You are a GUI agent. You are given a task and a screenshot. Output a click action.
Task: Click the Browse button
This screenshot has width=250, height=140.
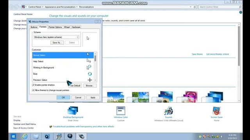tap(90, 86)
